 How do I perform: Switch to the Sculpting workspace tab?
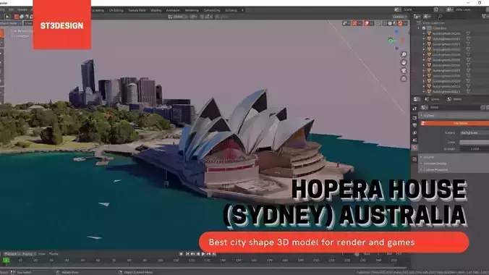pyautogui.click(x=98, y=10)
